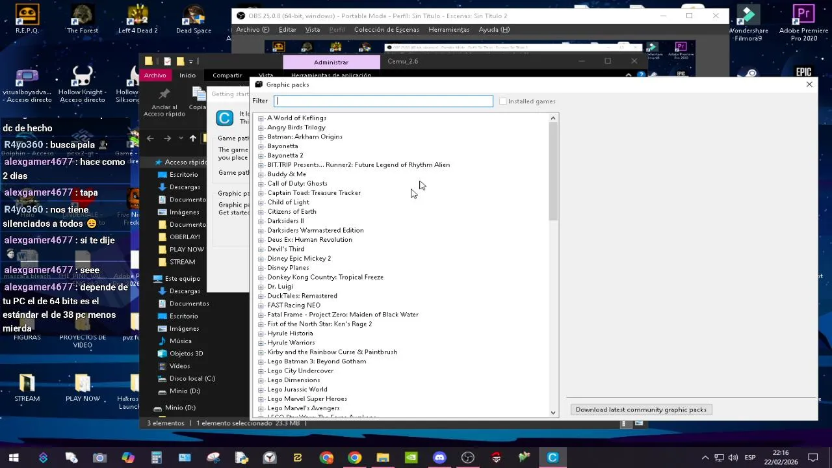Close the Graphic packs window
The width and height of the screenshot is (832, 468).
tap(809, 84)
